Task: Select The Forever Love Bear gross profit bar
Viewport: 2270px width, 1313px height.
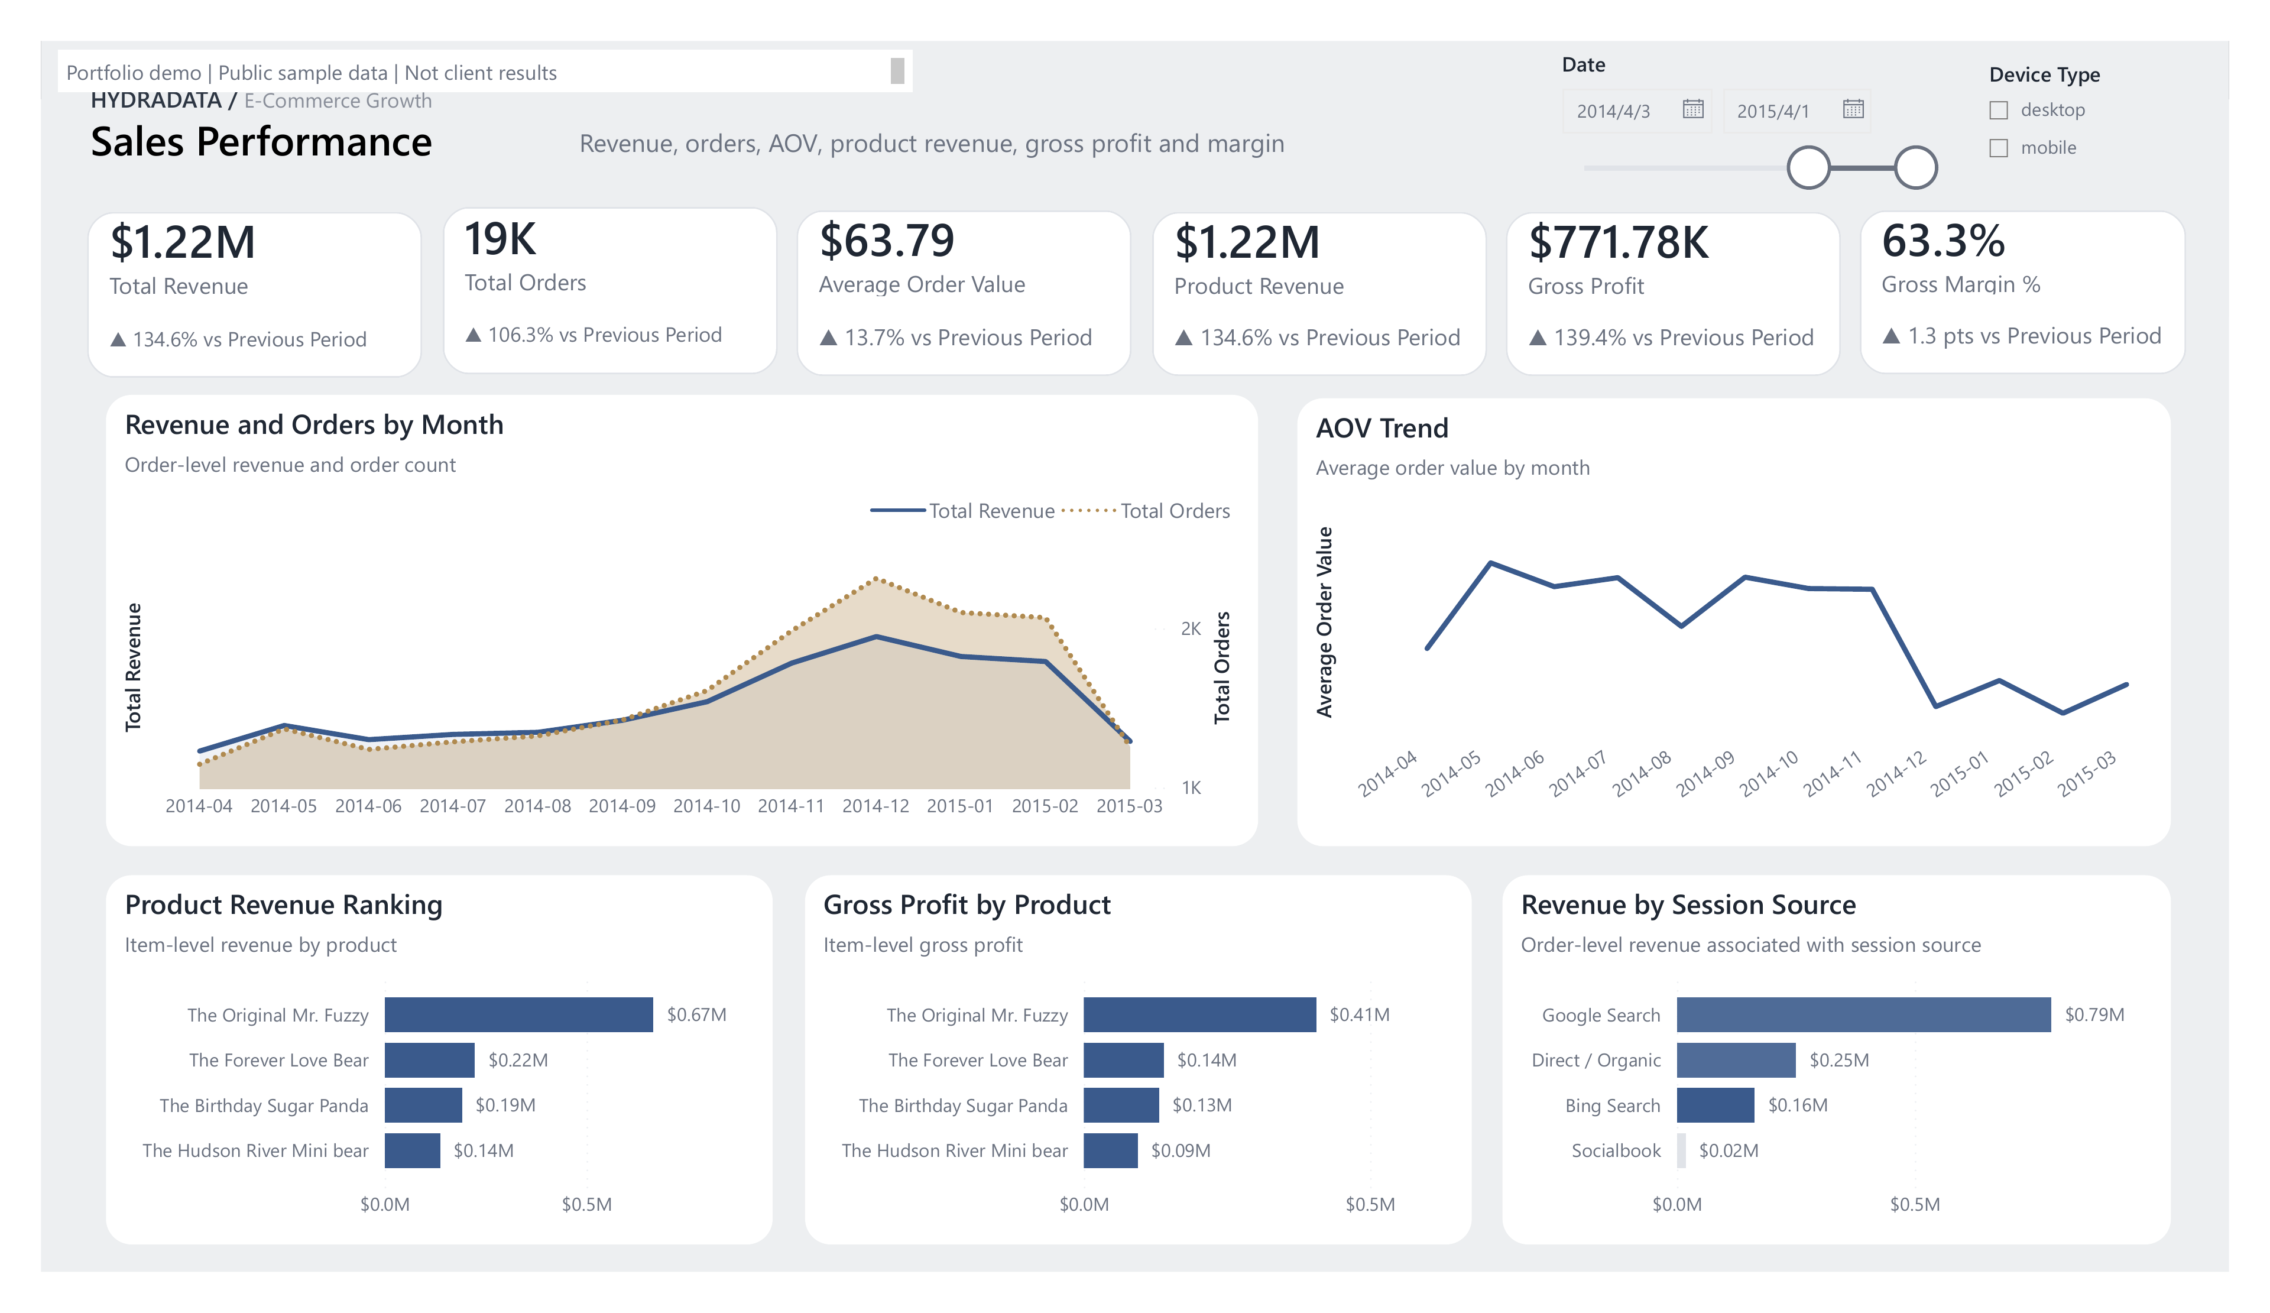Action: pos(1123,1060)
